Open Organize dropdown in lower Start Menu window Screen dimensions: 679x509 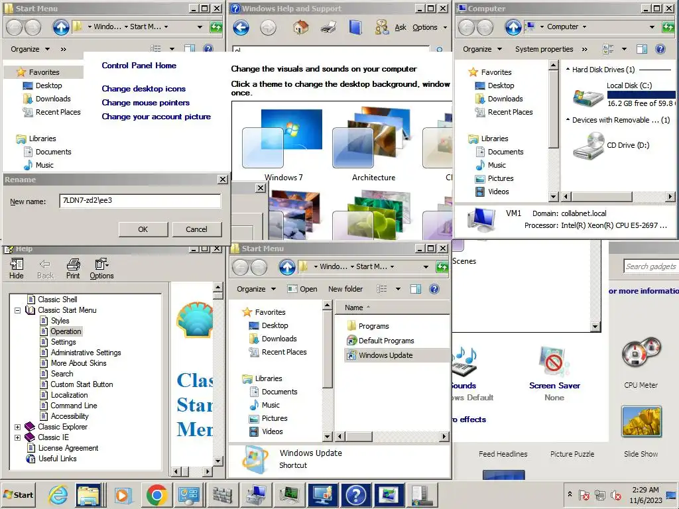257,289
